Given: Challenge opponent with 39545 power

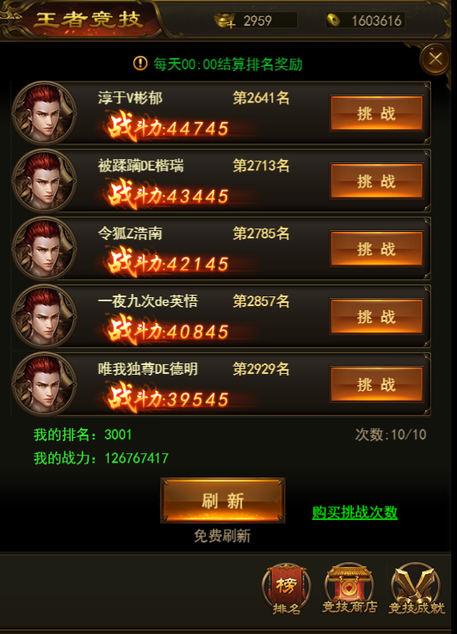Looking at the screenshot, I should (x=376, y=384).
